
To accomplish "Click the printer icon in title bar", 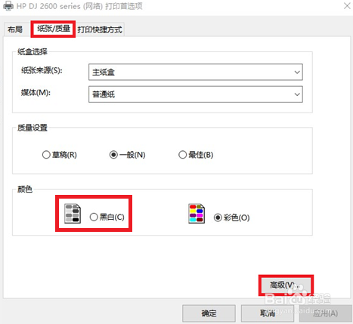I will pos(8,6).
